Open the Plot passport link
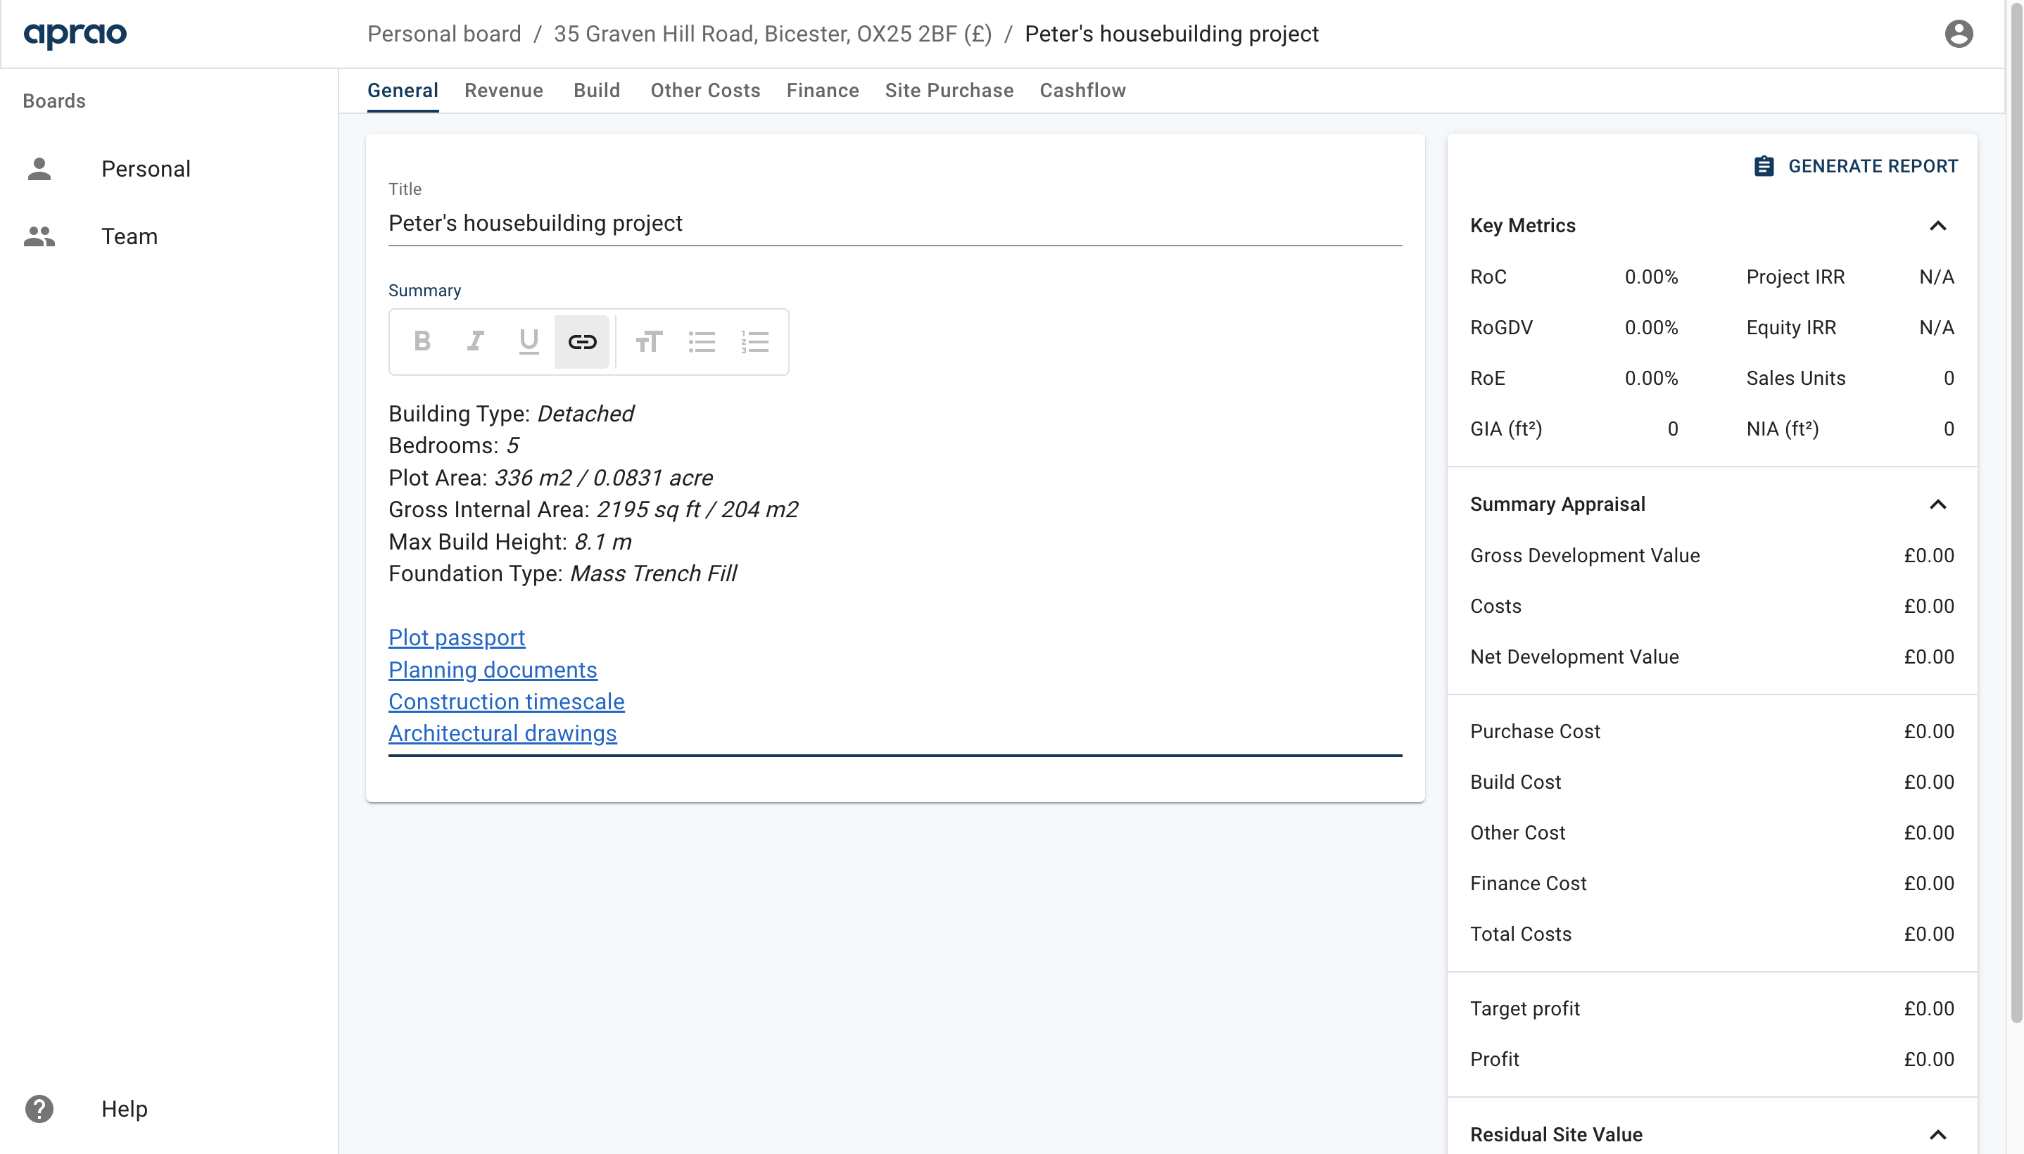 pyautogui.click(x=457, y=638)
